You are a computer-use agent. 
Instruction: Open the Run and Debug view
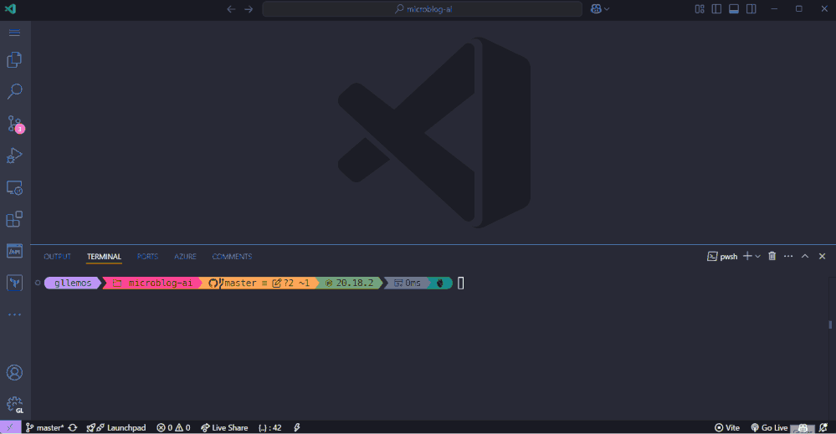click(x=14, y=156)
